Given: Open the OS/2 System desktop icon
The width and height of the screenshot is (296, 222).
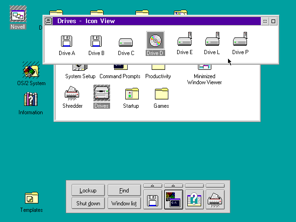Looking at the screenshot, I should [31, 70].
